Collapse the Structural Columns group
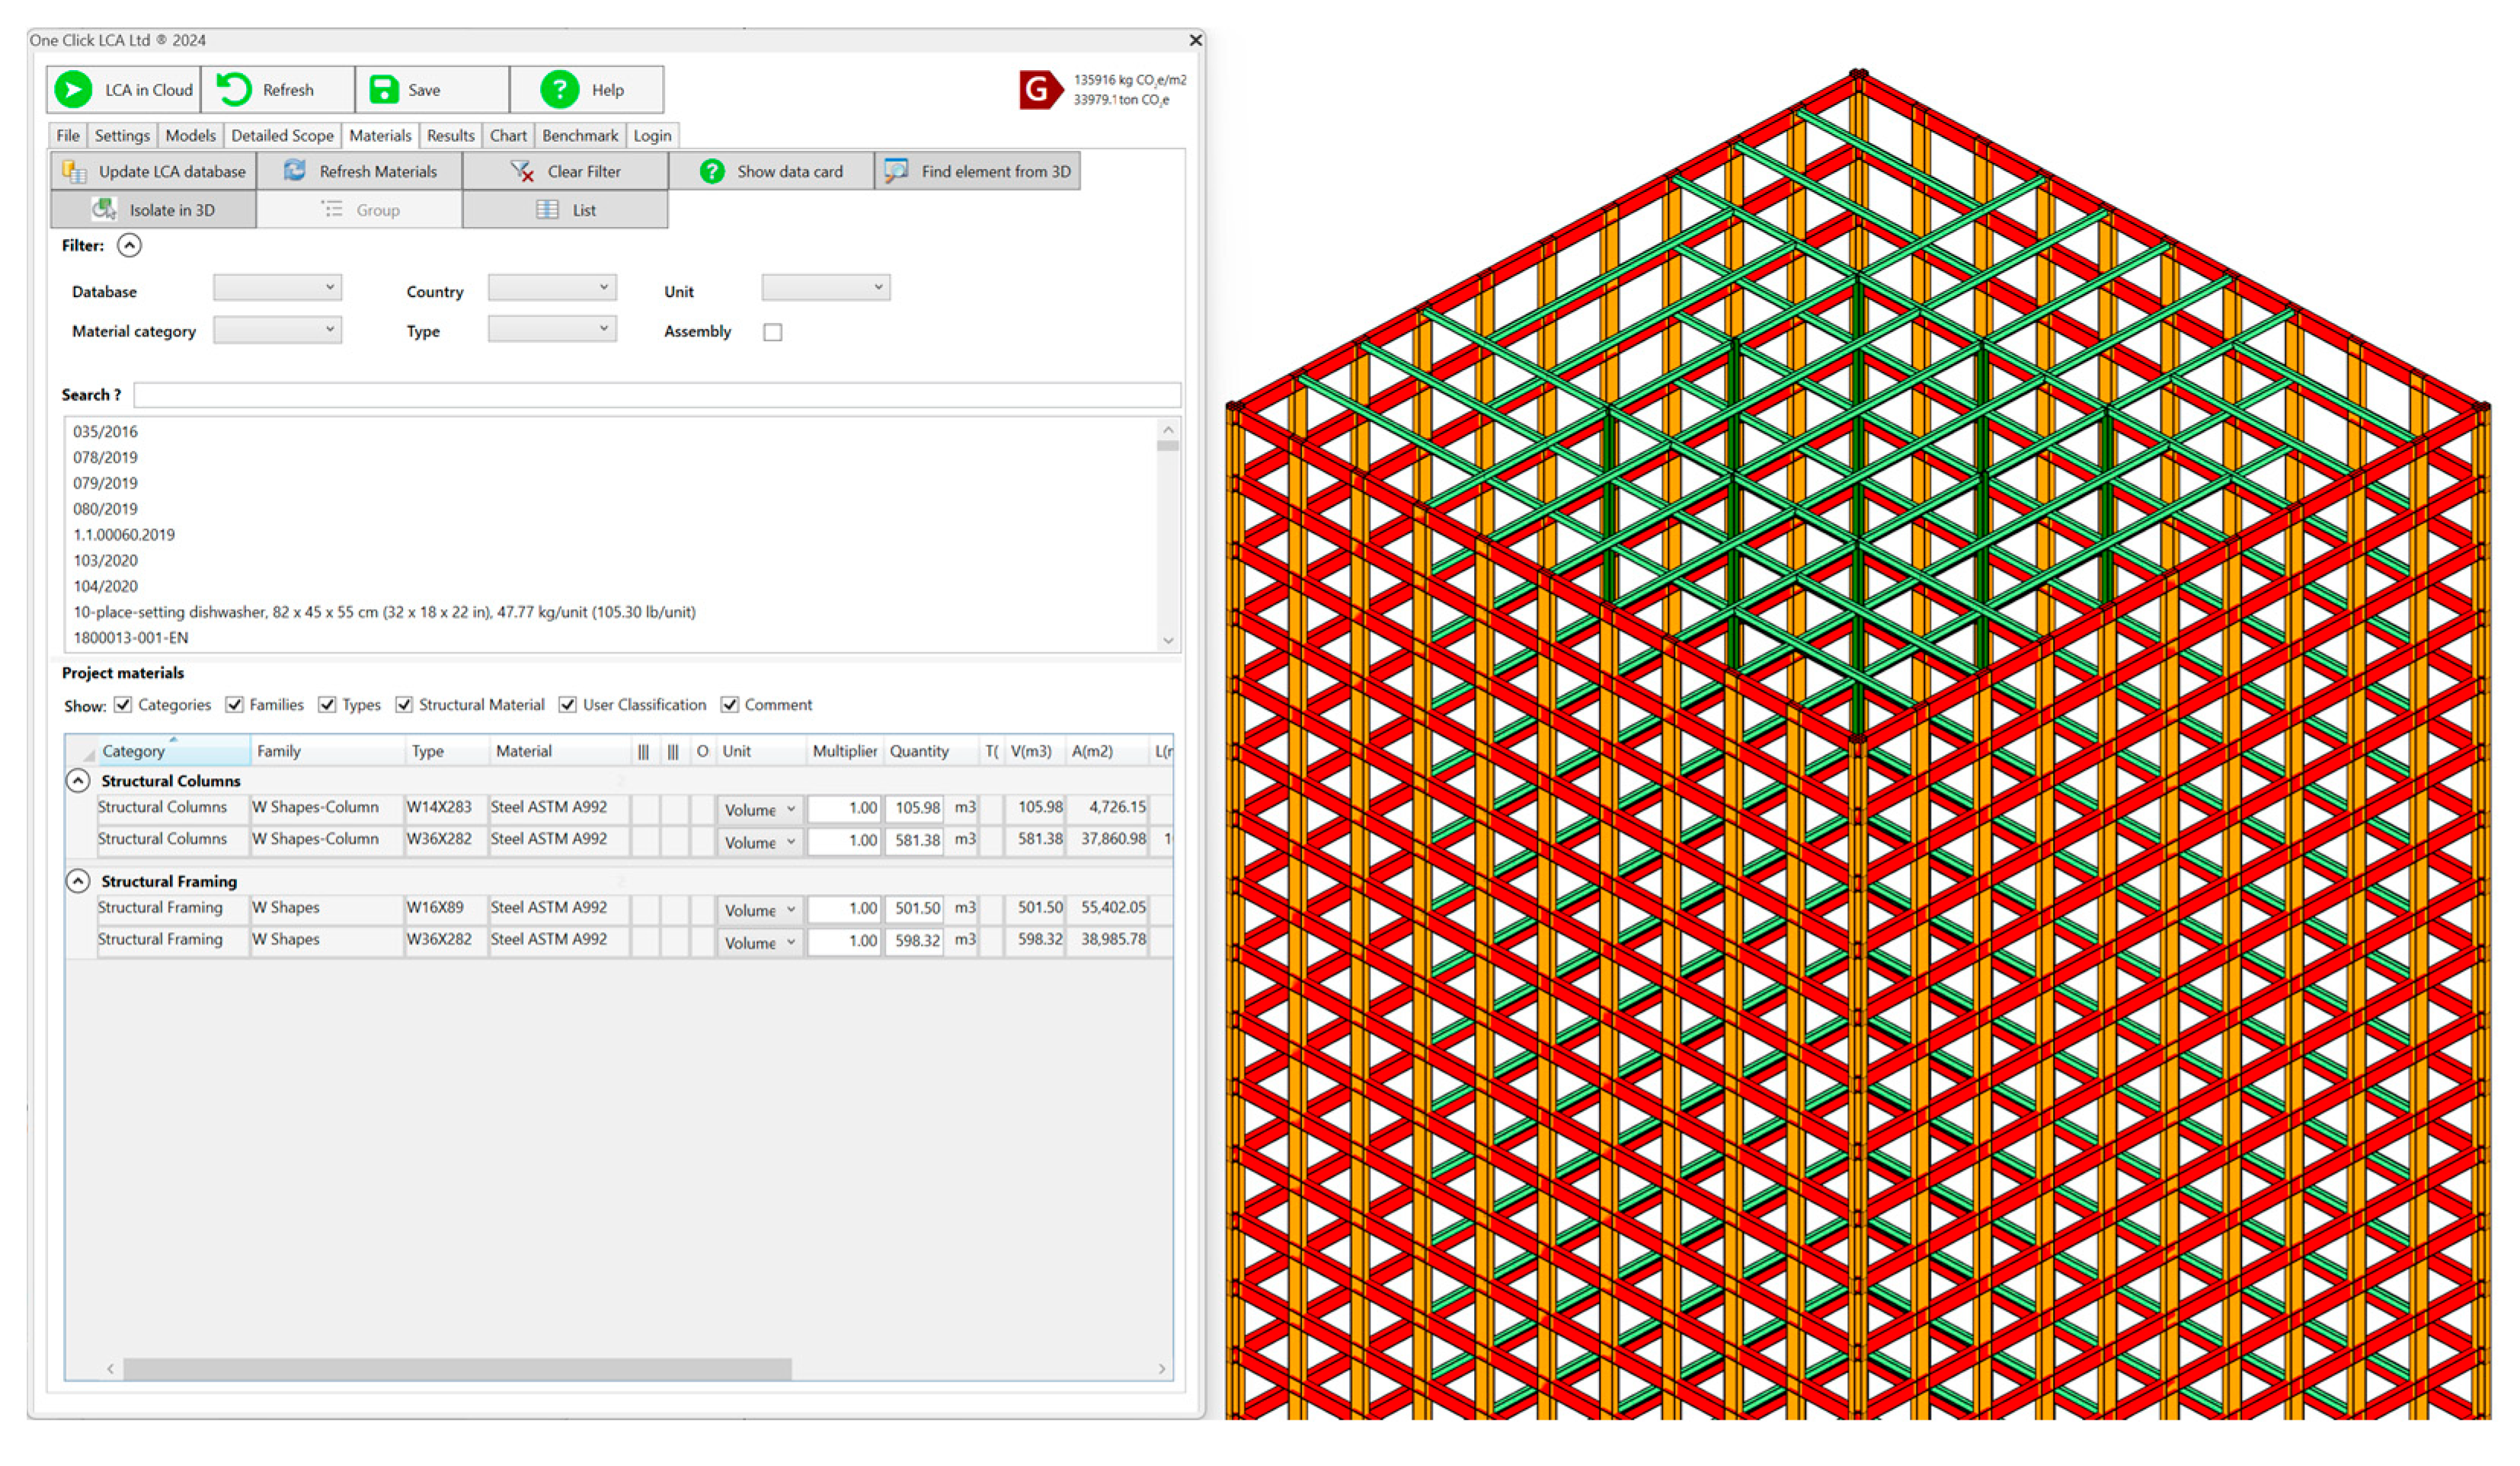The image size is (2520, 1466). [78, 781]
